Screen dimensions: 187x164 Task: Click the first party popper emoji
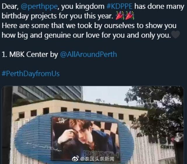coord(120,15)
